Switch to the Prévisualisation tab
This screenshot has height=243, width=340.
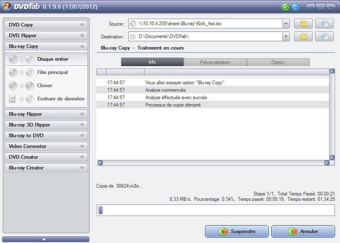[x=215, y=62]
